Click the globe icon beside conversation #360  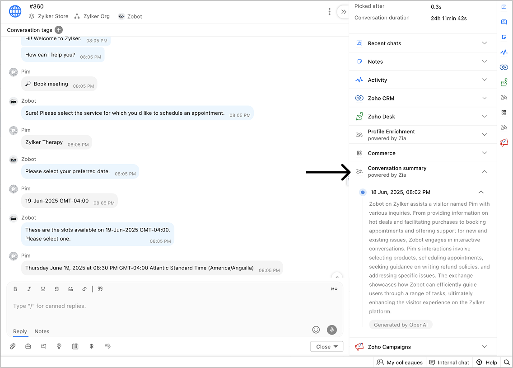(x=15, y=11)
